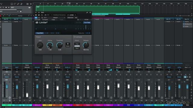Click the Limiter Threshold knob

click(59, 45)
